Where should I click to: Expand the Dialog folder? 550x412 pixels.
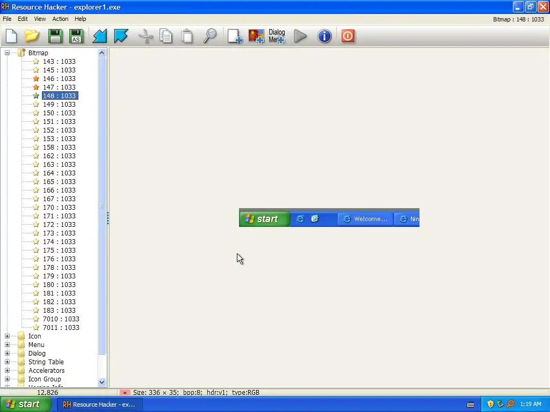[7, 353]
